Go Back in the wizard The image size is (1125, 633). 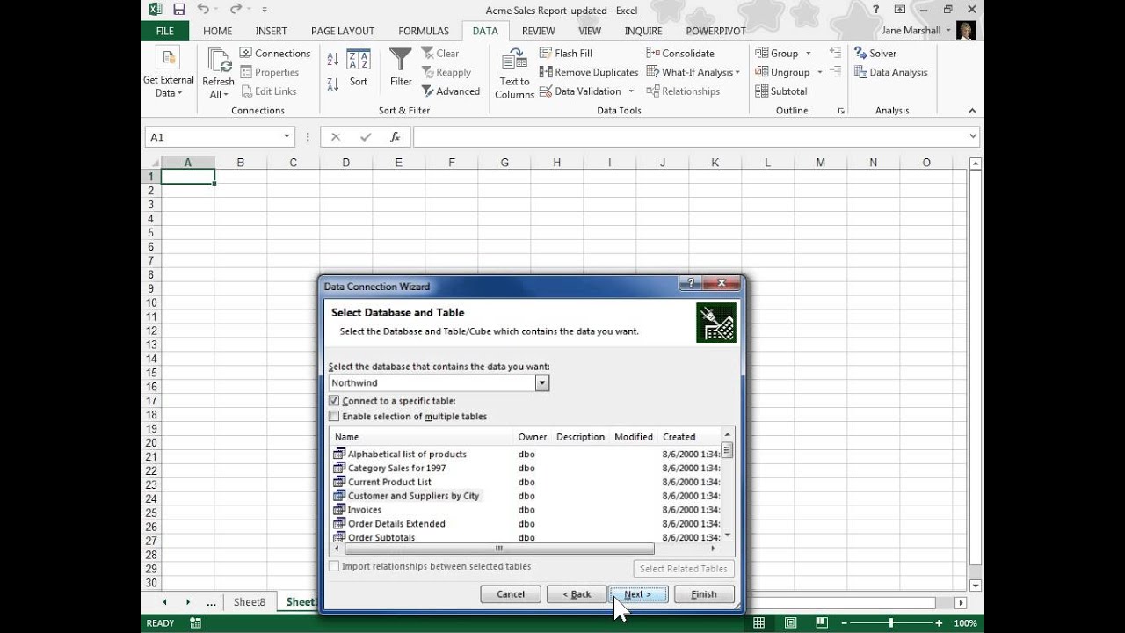(577, 594)
